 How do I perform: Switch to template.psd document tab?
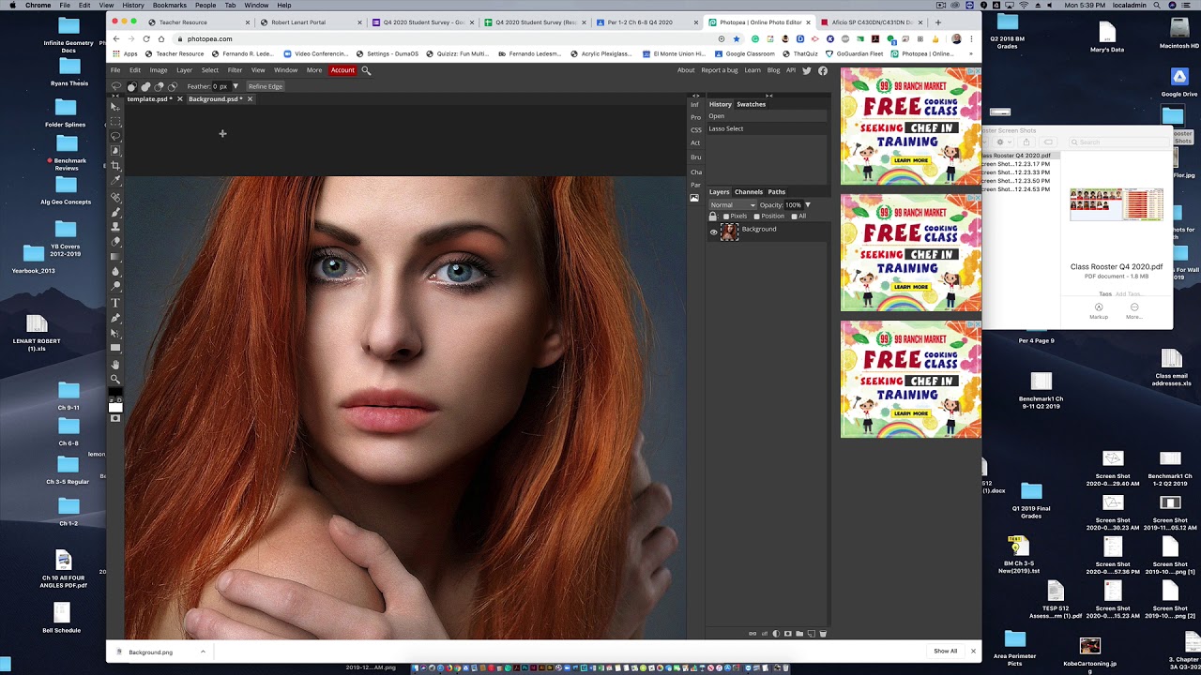[149, 99]
